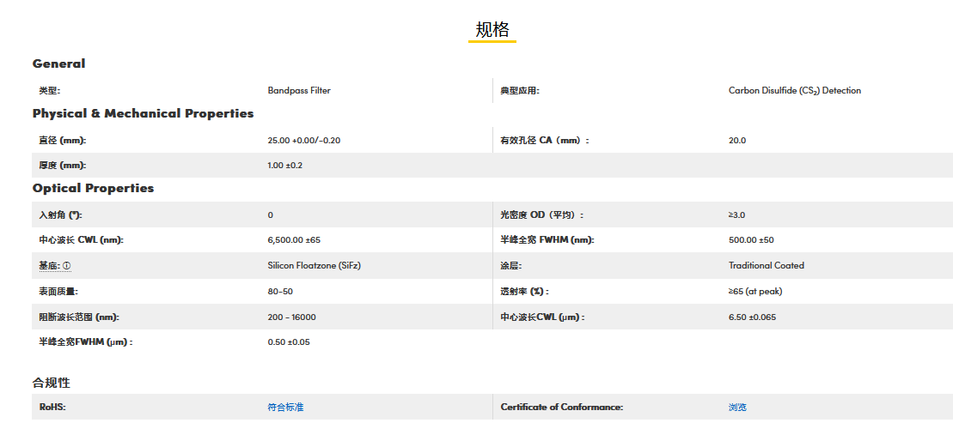Click the Optical Properties section heading
959x435 pixels.
tap(93, 188)
